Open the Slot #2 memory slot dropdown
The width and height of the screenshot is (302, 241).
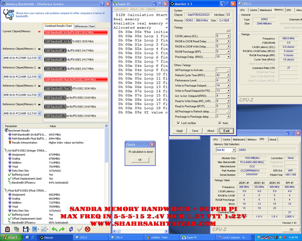[234, 150]
